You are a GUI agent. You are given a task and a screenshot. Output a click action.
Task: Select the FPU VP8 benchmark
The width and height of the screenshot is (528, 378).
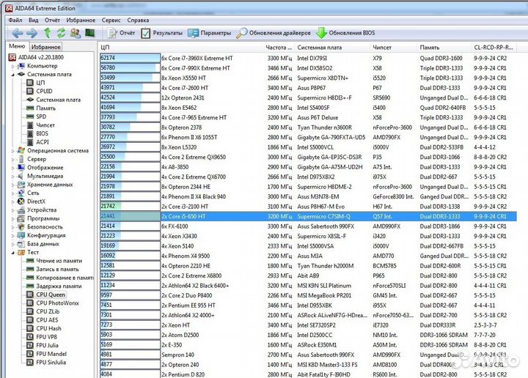click(42, 337)
